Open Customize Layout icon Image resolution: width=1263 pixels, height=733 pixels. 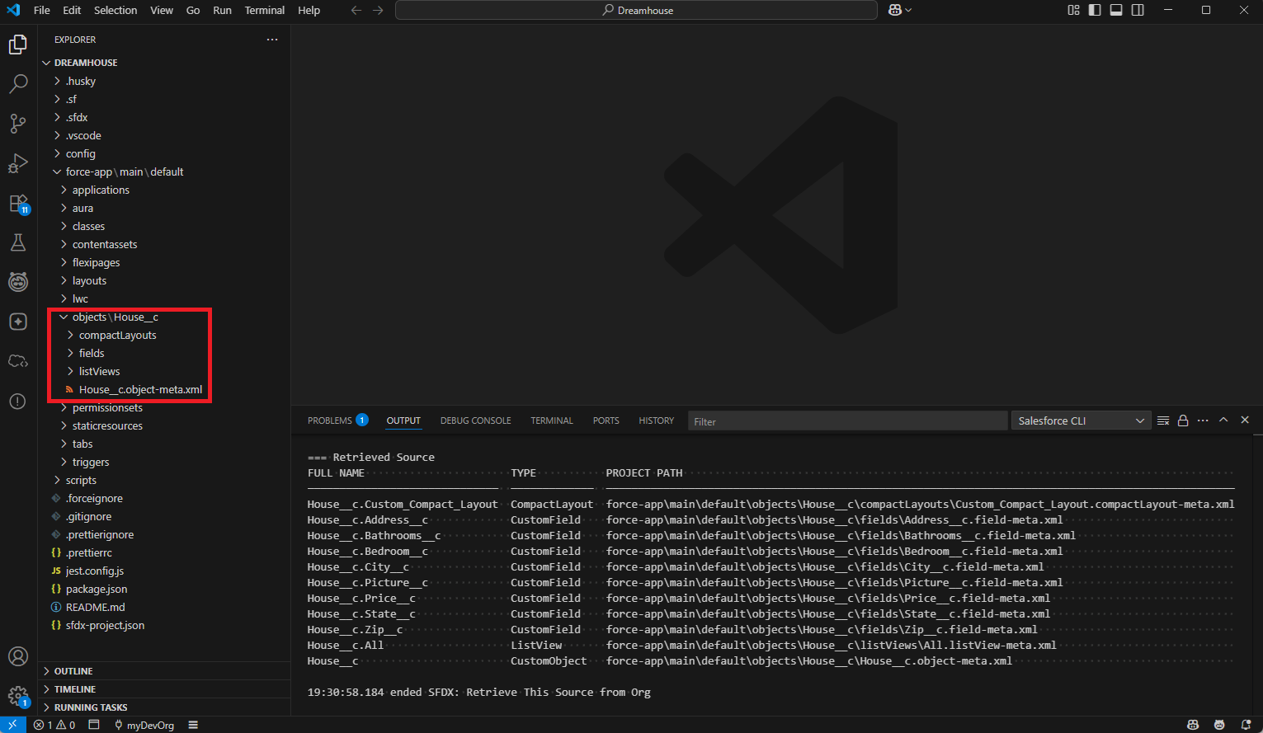point(1073,10)
